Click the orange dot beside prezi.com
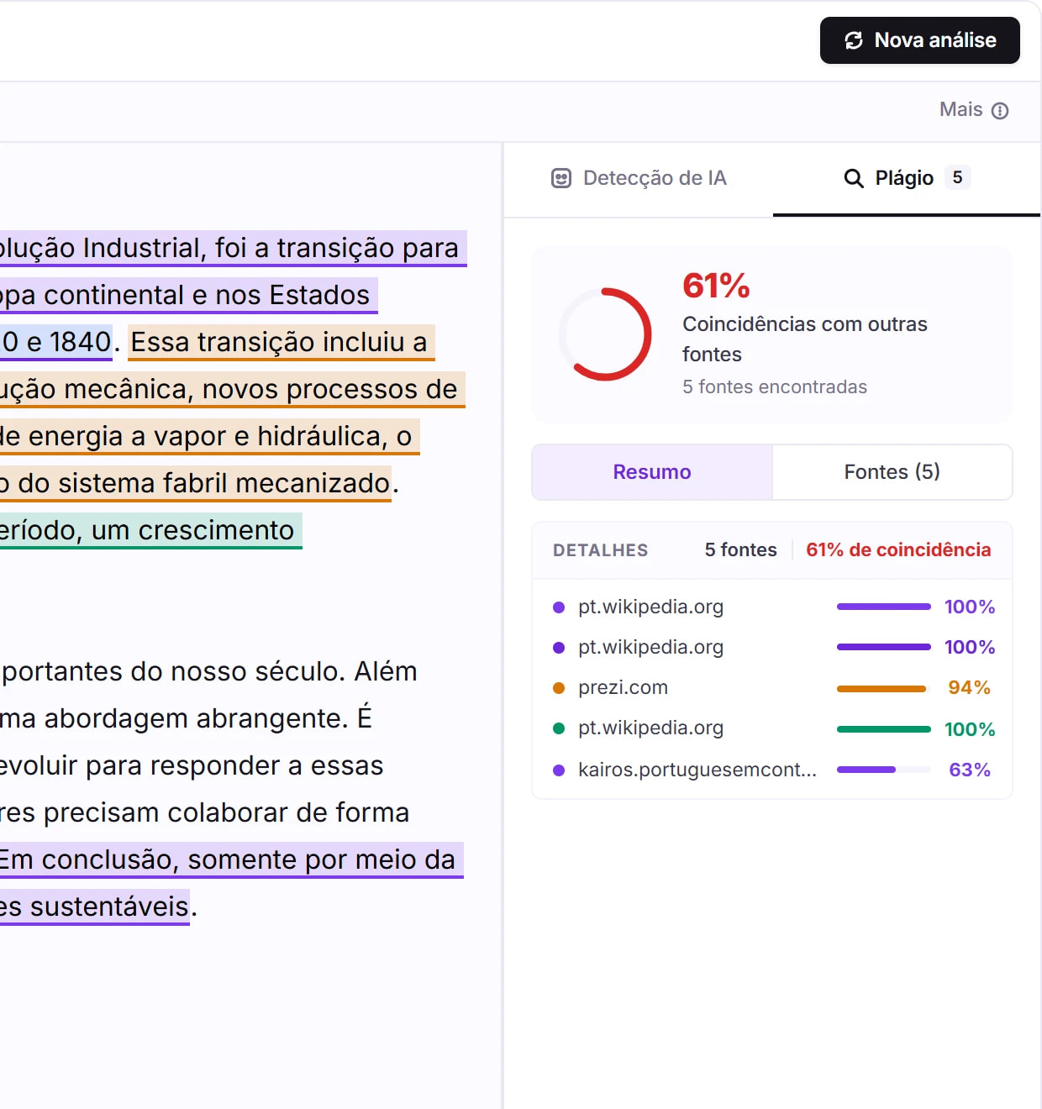1042x1109 pixels. [x=559, y=688]
